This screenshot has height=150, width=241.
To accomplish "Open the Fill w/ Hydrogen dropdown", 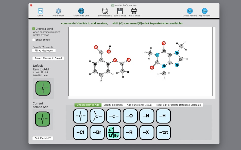I will (x=43, y=51).
